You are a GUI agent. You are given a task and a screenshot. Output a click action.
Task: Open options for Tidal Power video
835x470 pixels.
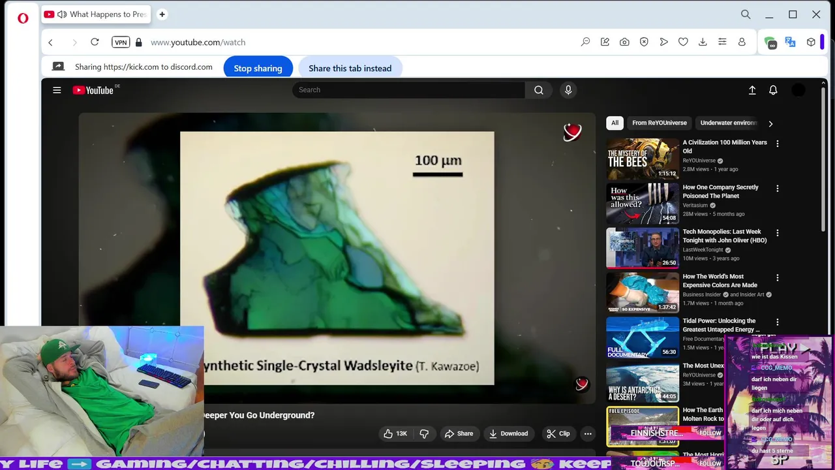pyautogui.click(x=777, y=322)
